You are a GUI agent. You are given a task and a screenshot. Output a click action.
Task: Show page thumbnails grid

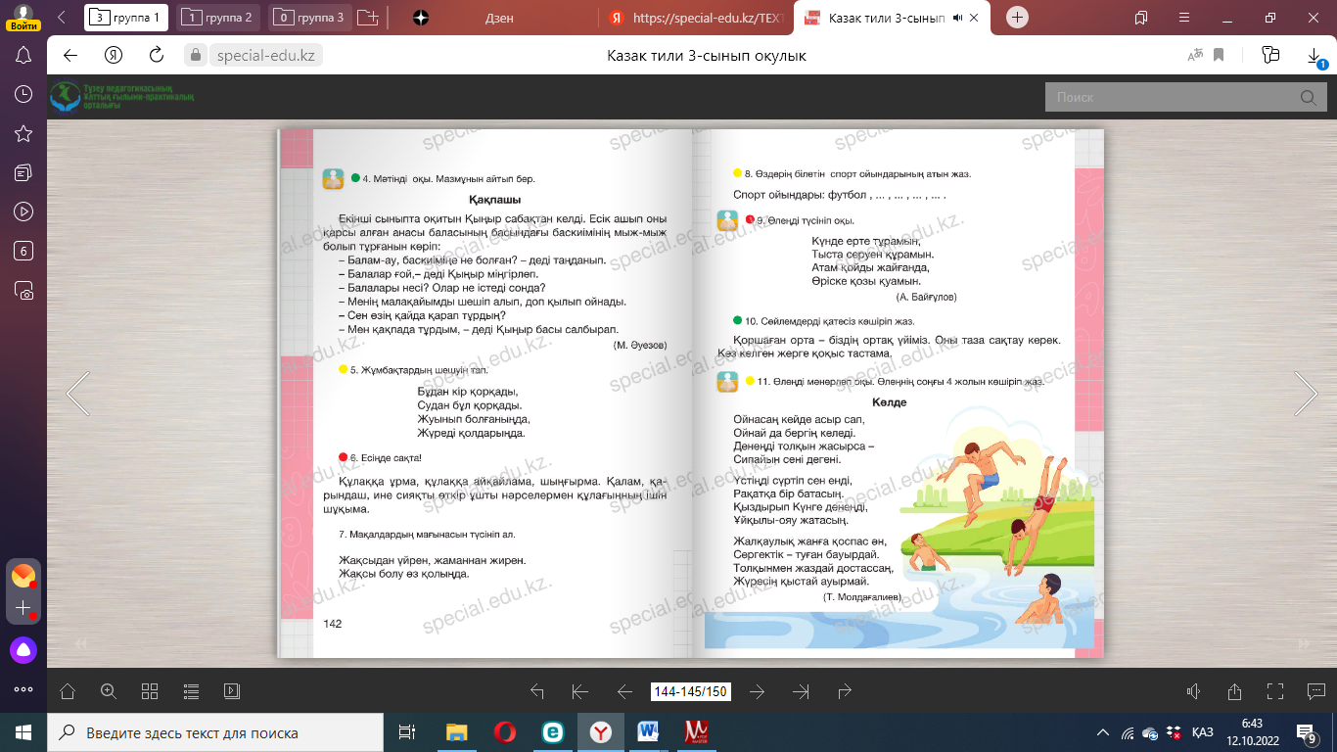point(150,691)
